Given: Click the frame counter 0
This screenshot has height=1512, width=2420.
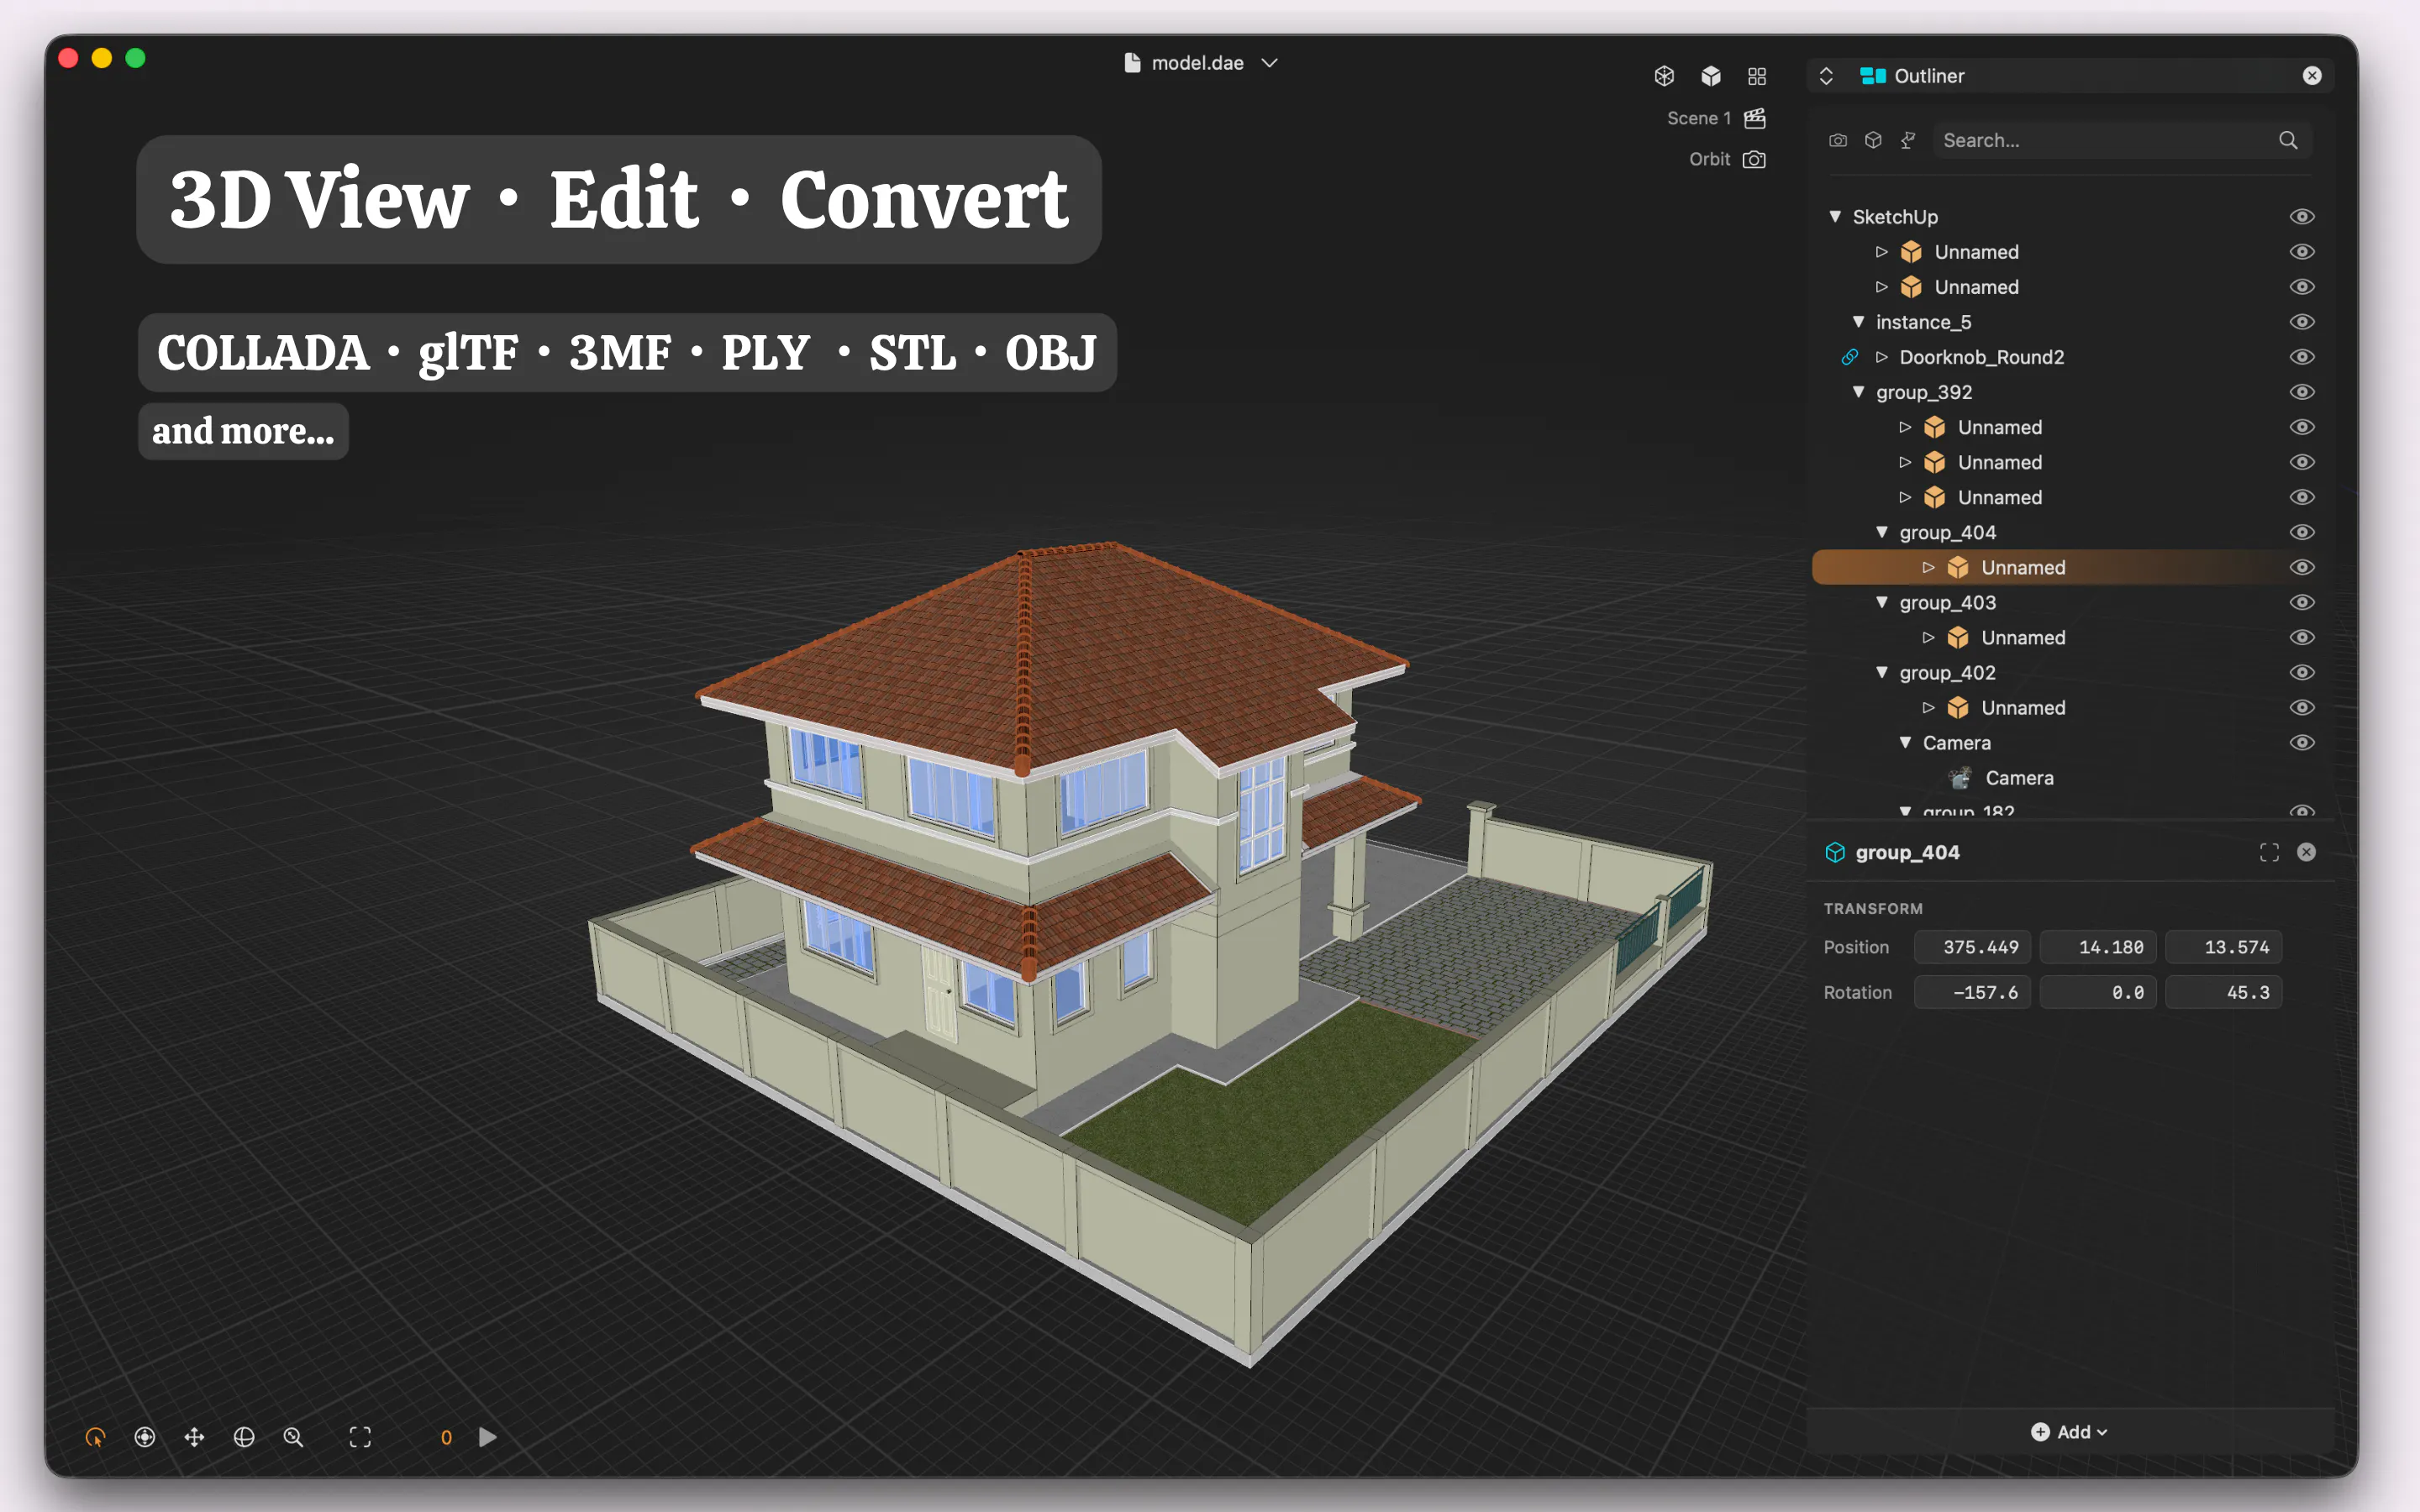Looking at the screenshot, I should click(x=446, y=1437).
